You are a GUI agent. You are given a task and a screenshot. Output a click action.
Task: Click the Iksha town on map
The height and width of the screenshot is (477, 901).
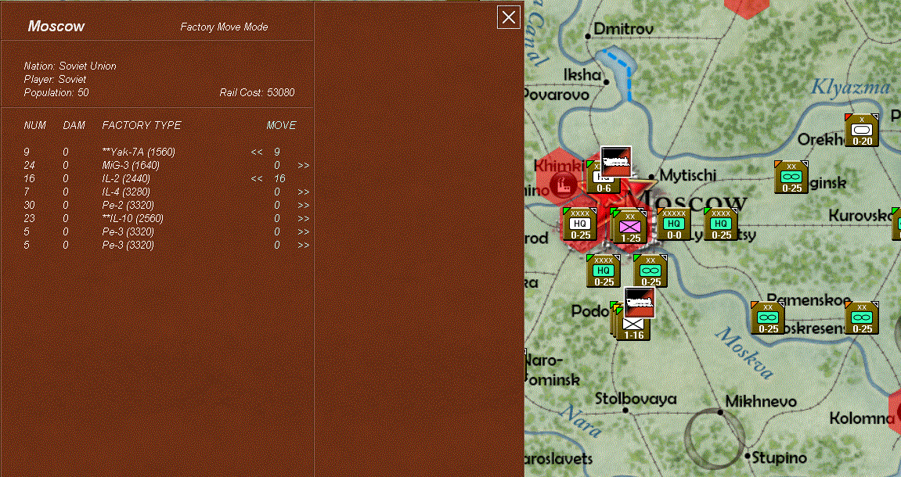coord(584,76)
